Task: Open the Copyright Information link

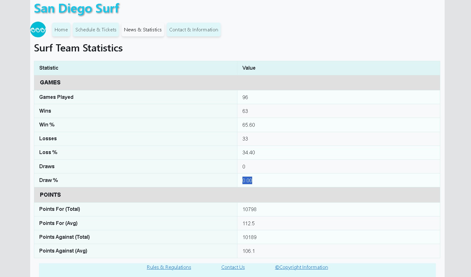Action: coord(301,267)
